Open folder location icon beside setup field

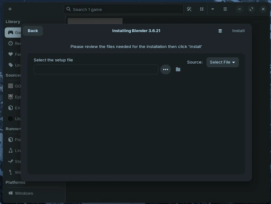(178, 69)
